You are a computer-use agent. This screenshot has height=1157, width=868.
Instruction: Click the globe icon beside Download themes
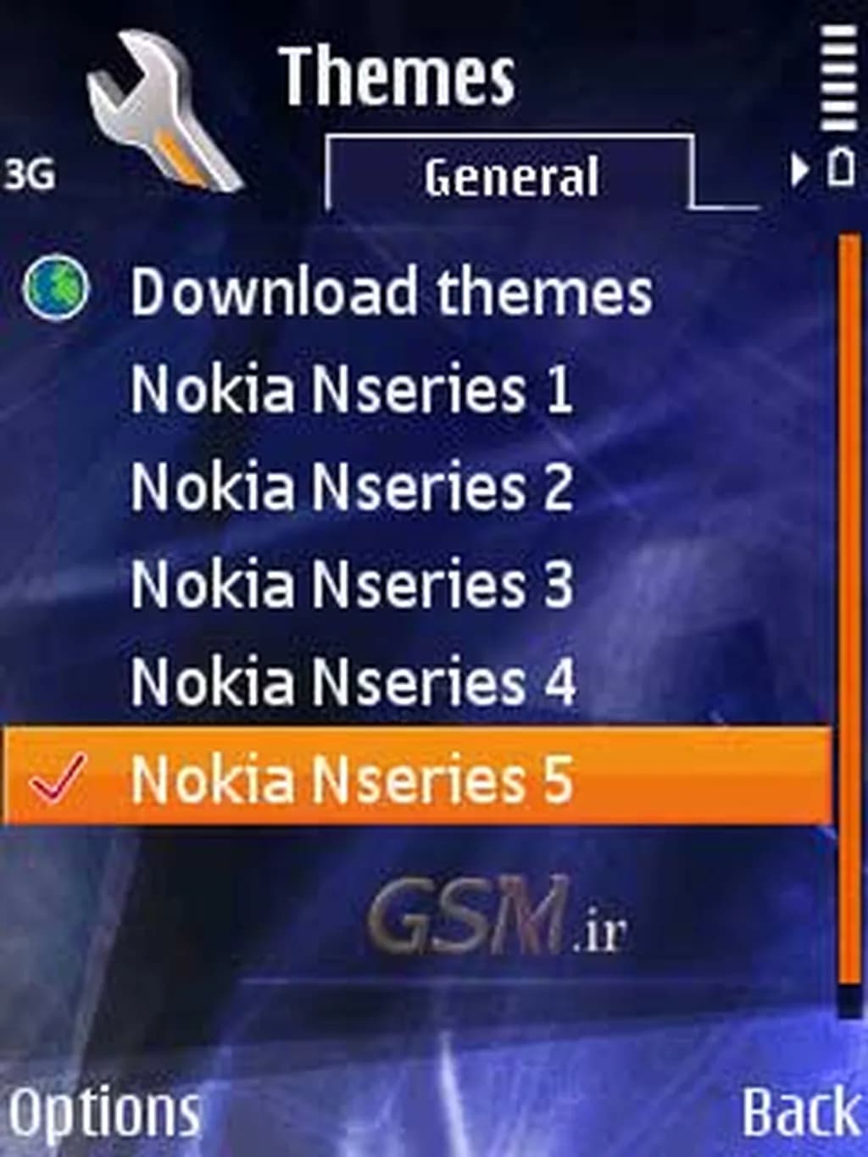[x=55, y=288]
